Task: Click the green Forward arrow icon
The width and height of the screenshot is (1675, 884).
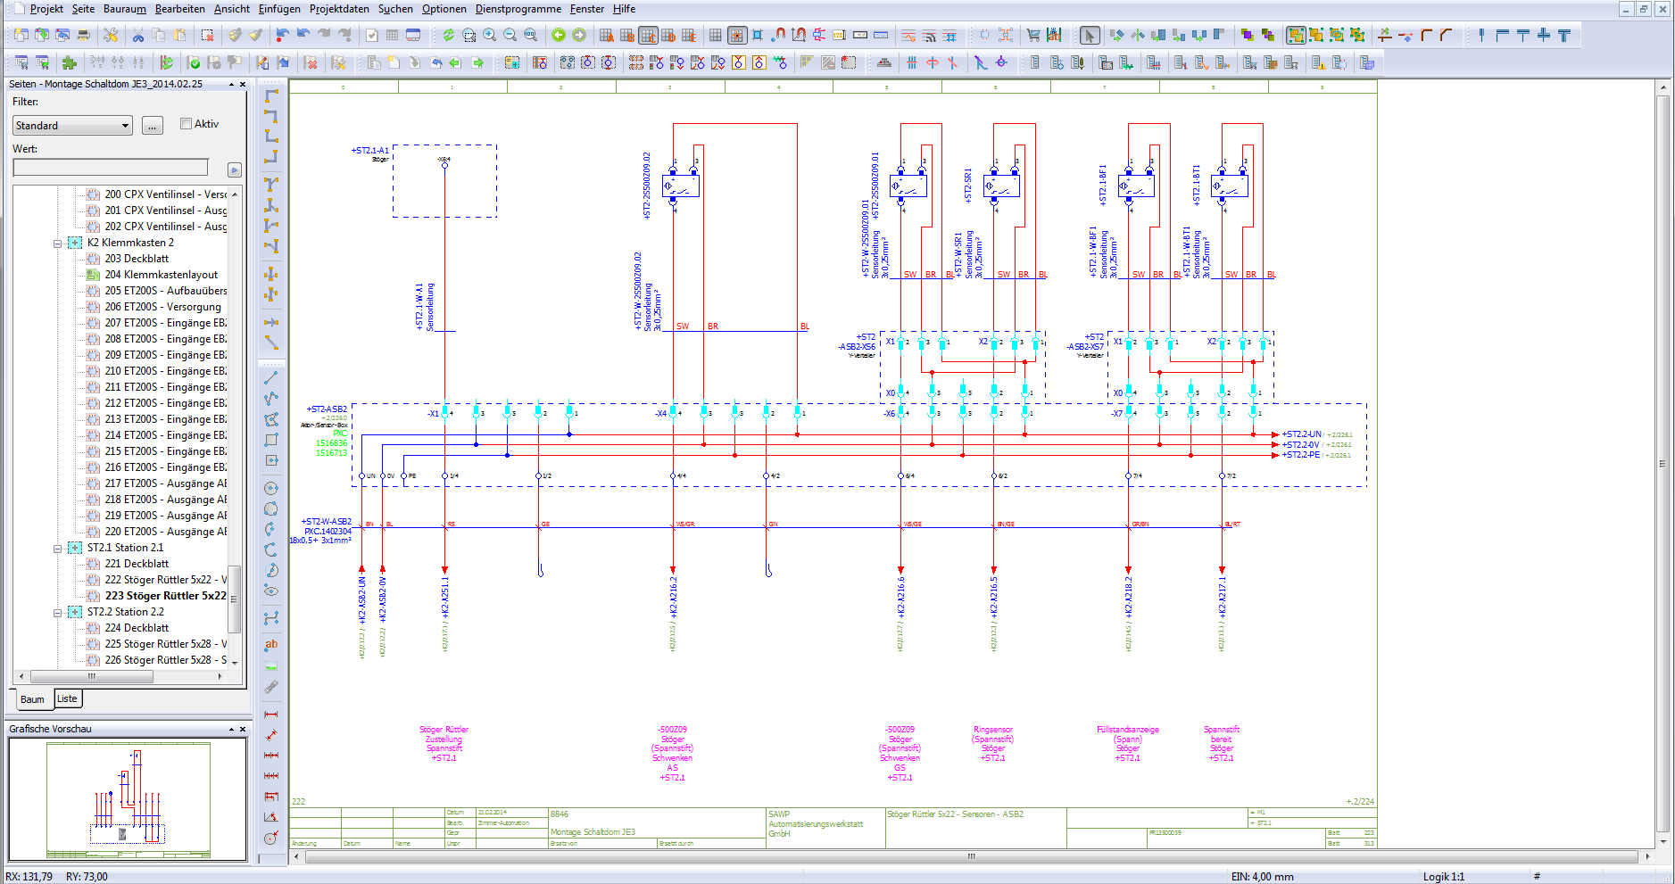Action: [579, 35]
